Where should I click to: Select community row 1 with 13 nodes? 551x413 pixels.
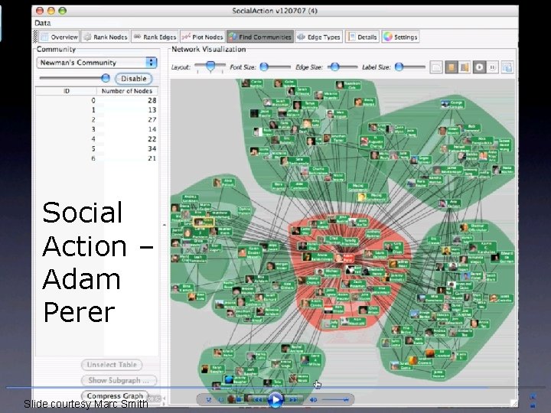96,110
